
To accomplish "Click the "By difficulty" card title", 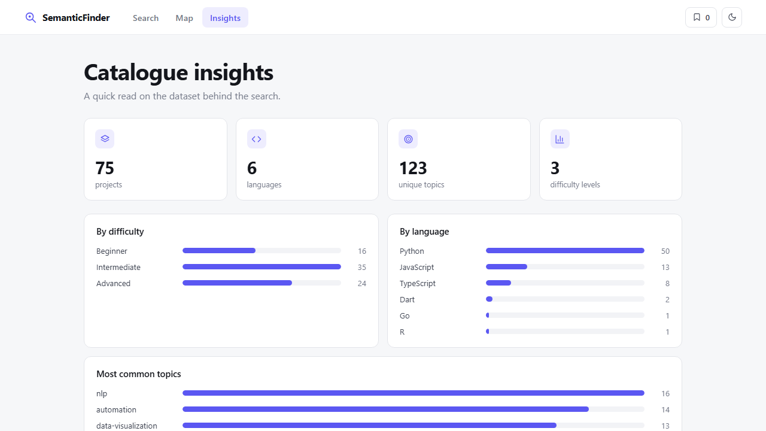I will pos(120,232).
